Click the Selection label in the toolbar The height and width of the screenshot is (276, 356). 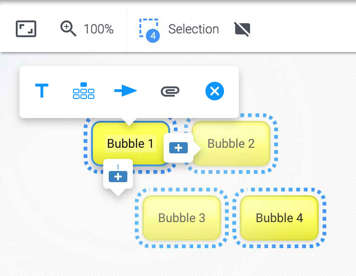tap(193, 29)
